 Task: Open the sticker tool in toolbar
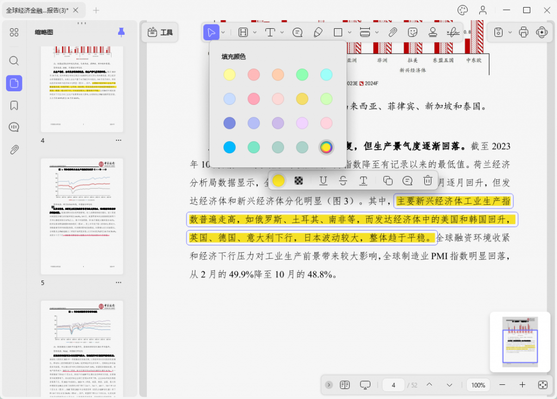(413, 32)
